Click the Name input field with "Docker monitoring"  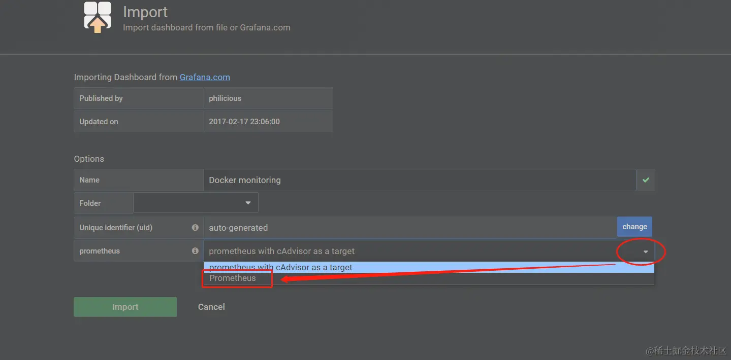tap(420, 180)
